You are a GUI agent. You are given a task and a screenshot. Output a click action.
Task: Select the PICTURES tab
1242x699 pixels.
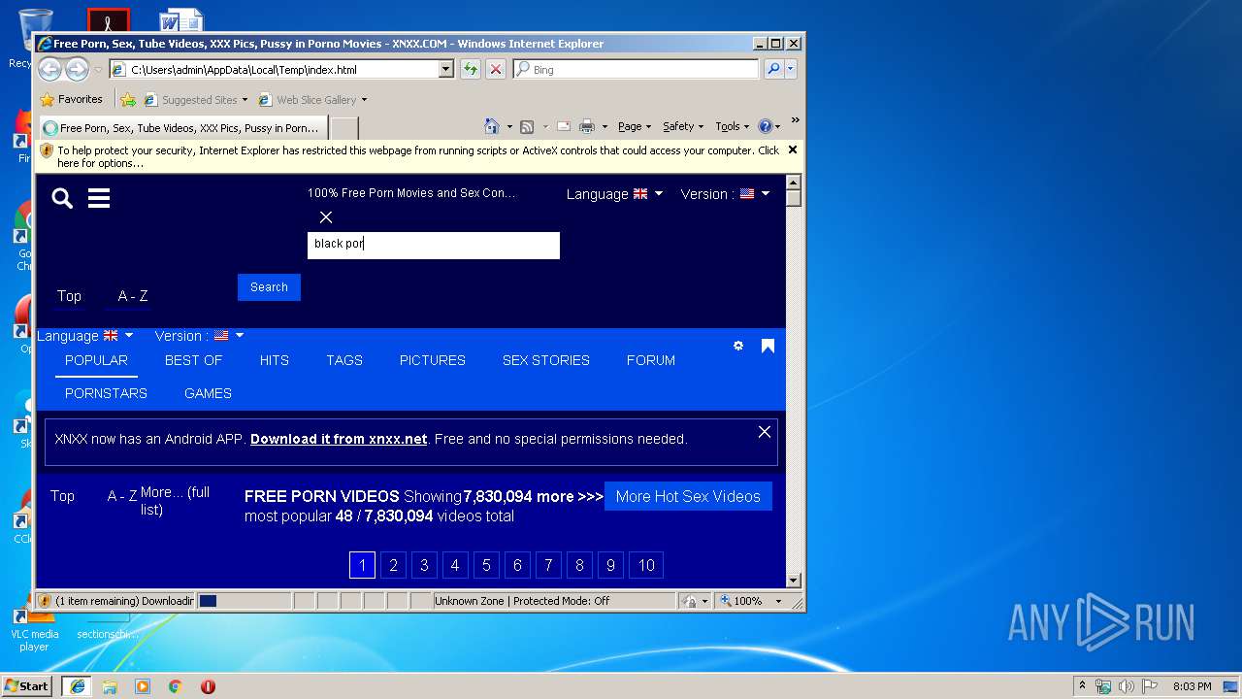(433, 360)
